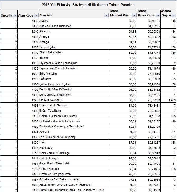Select Kpss Puanı cell '89,11401'

coord(148,132)
